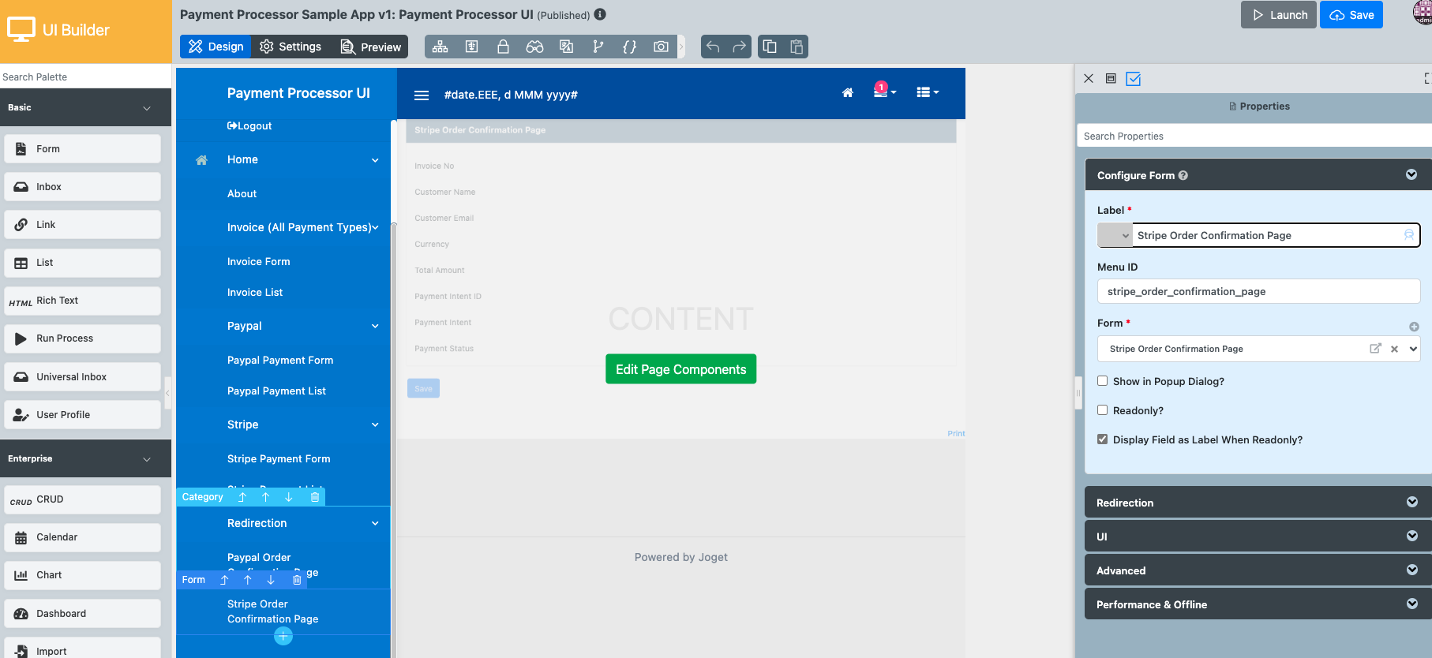
Task: Click the binoculars find-usage icon
Action: coord(534,47)
